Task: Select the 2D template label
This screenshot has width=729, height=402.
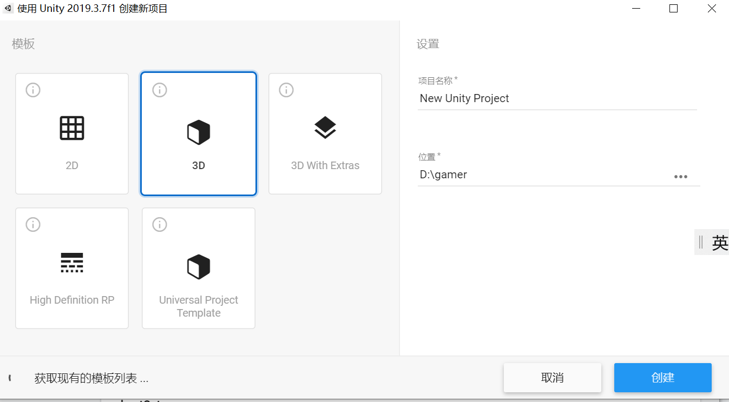Action: click(72, 165)
